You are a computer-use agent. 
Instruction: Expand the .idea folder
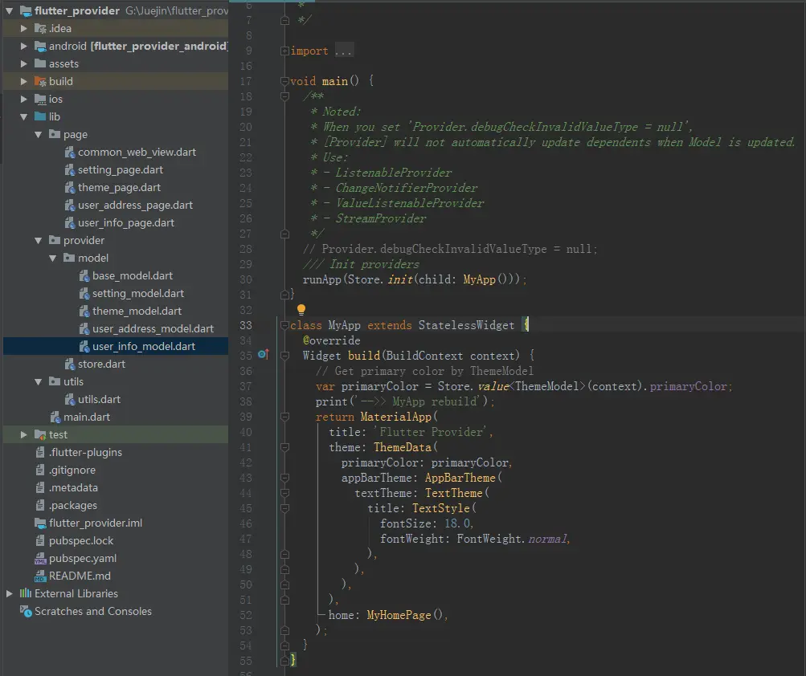point(23,28)
